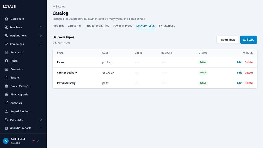
Task: Delete the Pickup delivery type
Action: [248, 62]
